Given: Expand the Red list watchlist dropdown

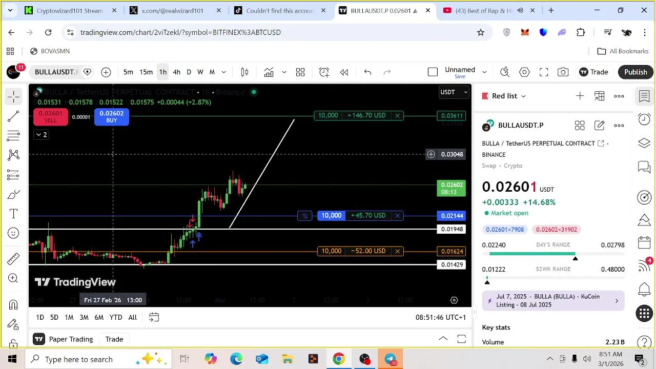Looking at the screenshot, I should 523,96.
